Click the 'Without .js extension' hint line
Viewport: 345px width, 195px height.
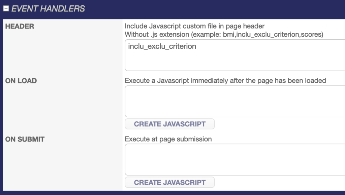[224, 34]
